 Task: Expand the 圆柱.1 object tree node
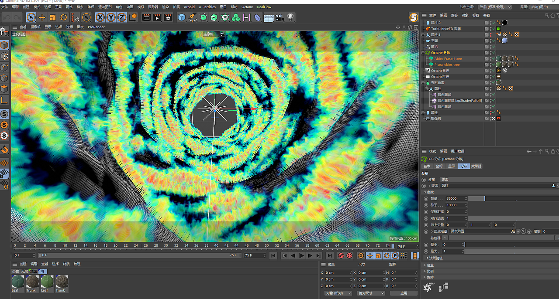pyautogui.click(x=423, y=34)
